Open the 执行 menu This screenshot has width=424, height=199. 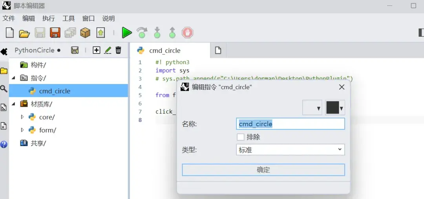tap(49, 19)
